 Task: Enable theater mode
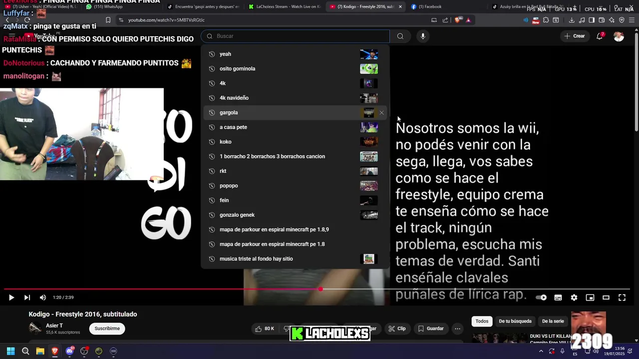[606, 298]
